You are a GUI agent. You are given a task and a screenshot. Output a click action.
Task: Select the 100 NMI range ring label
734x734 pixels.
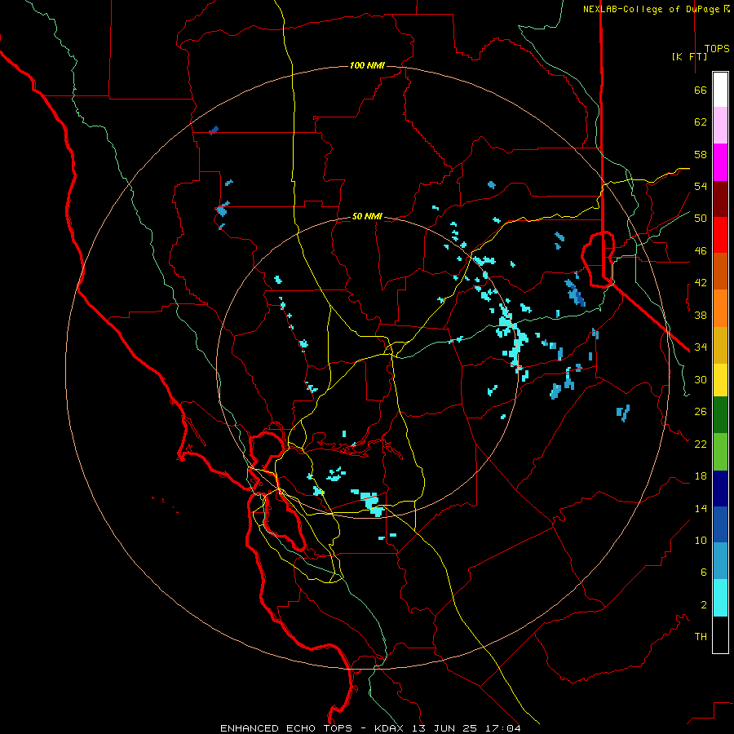[367, 65]
